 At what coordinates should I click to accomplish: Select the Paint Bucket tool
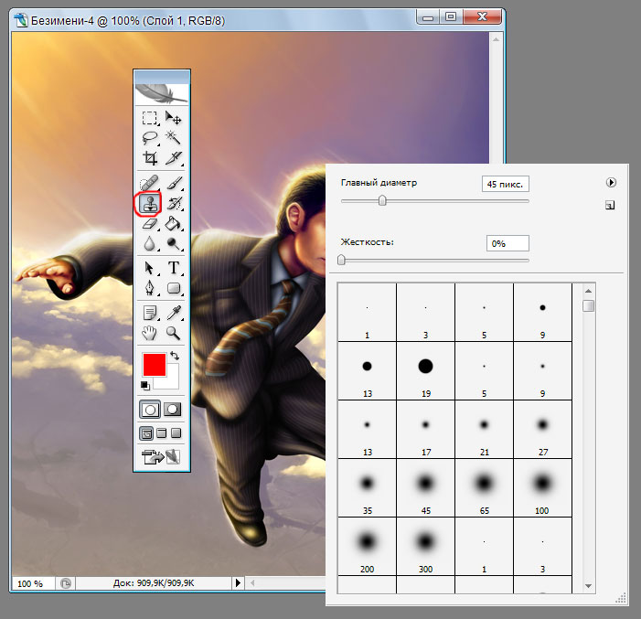tap(174, 223)
